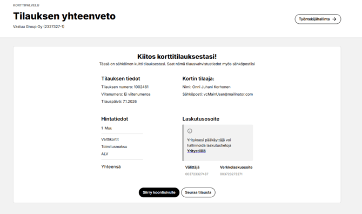This screenshot has height=214, width=362.
Task: Click Verkkolaskuosoite value 003723273271
Action: tap(231, 174)
